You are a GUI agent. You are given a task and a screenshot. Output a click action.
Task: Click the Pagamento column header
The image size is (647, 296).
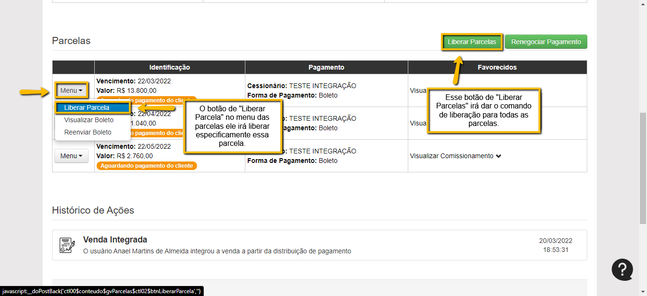[326, 67]
